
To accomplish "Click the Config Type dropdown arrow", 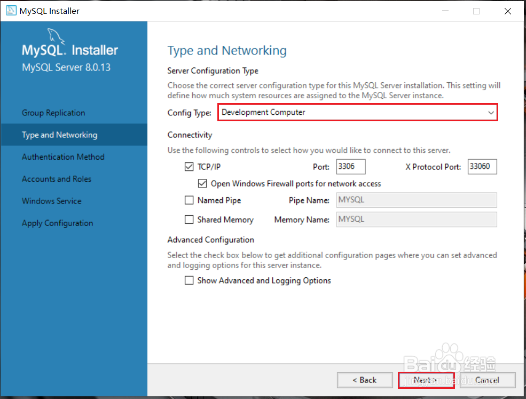I will [x=491, y=112].
